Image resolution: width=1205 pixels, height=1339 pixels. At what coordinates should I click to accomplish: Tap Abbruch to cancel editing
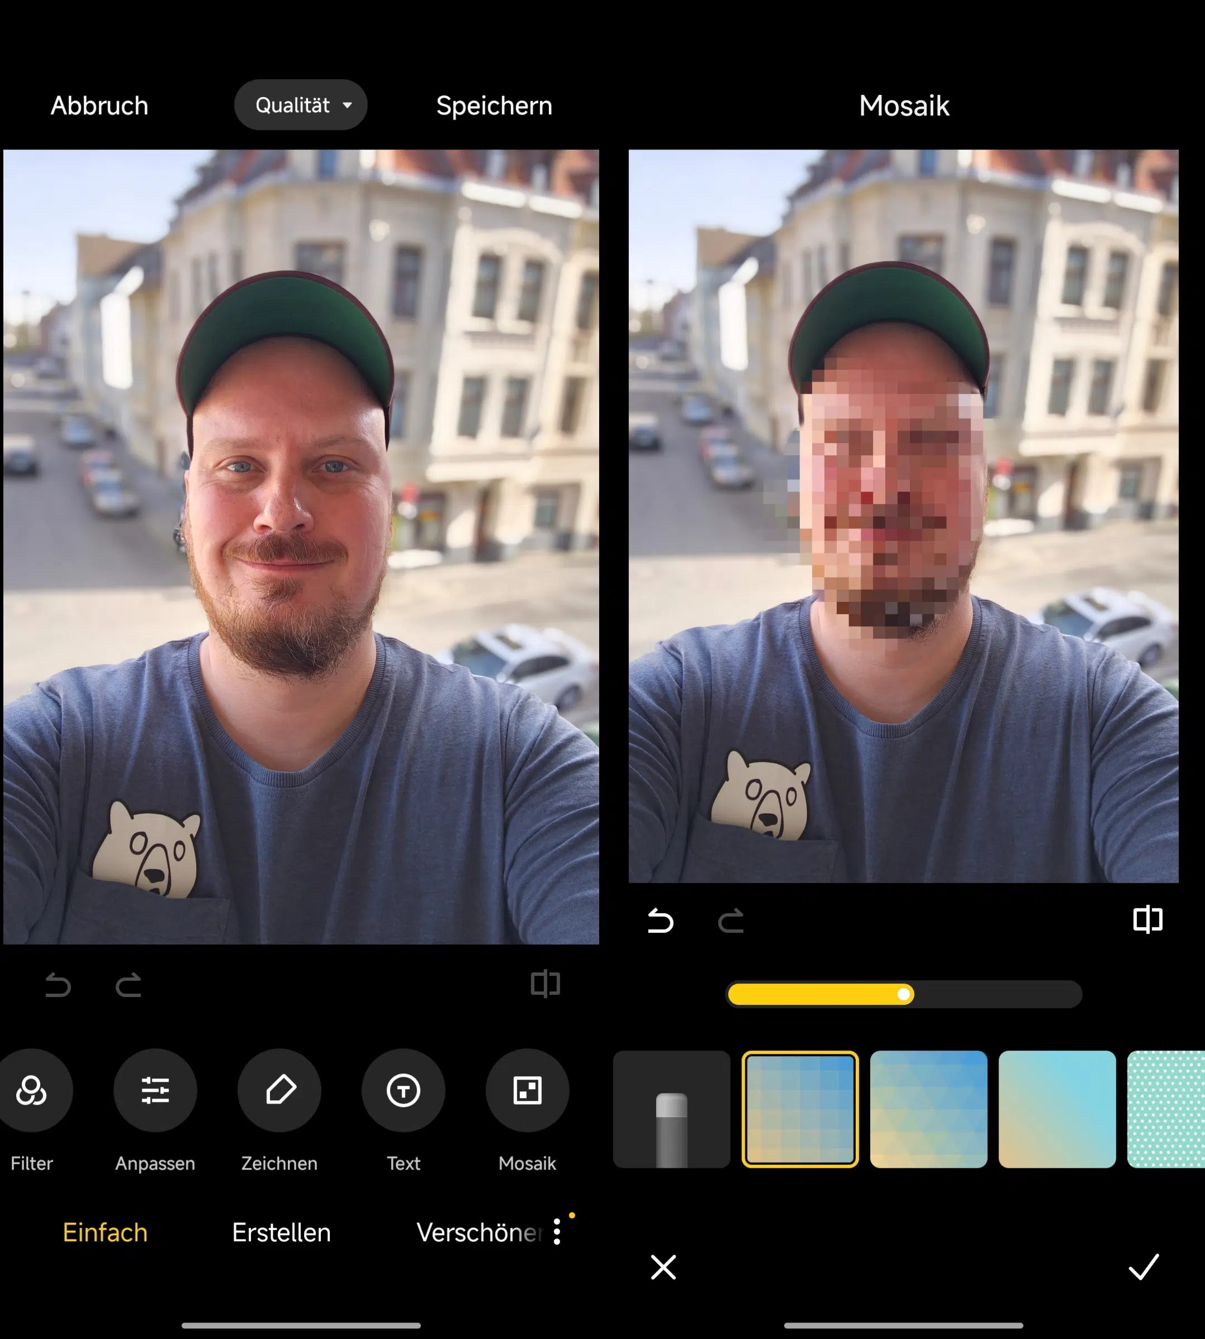click(x=99, y=105)
